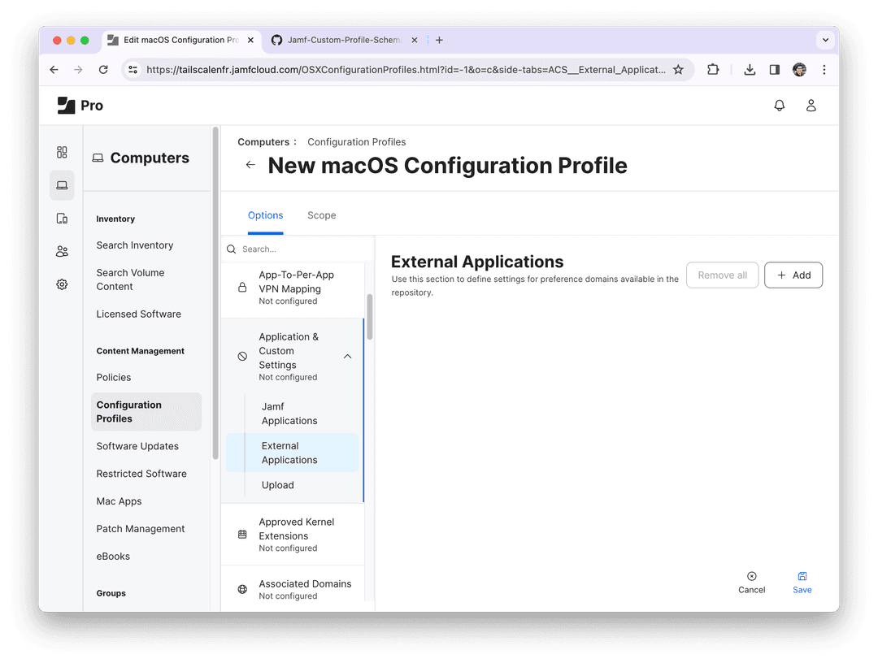Open the Chrome tab list dropdown
The height and width of the screenshot is (663, 878).
click(825, 40)
